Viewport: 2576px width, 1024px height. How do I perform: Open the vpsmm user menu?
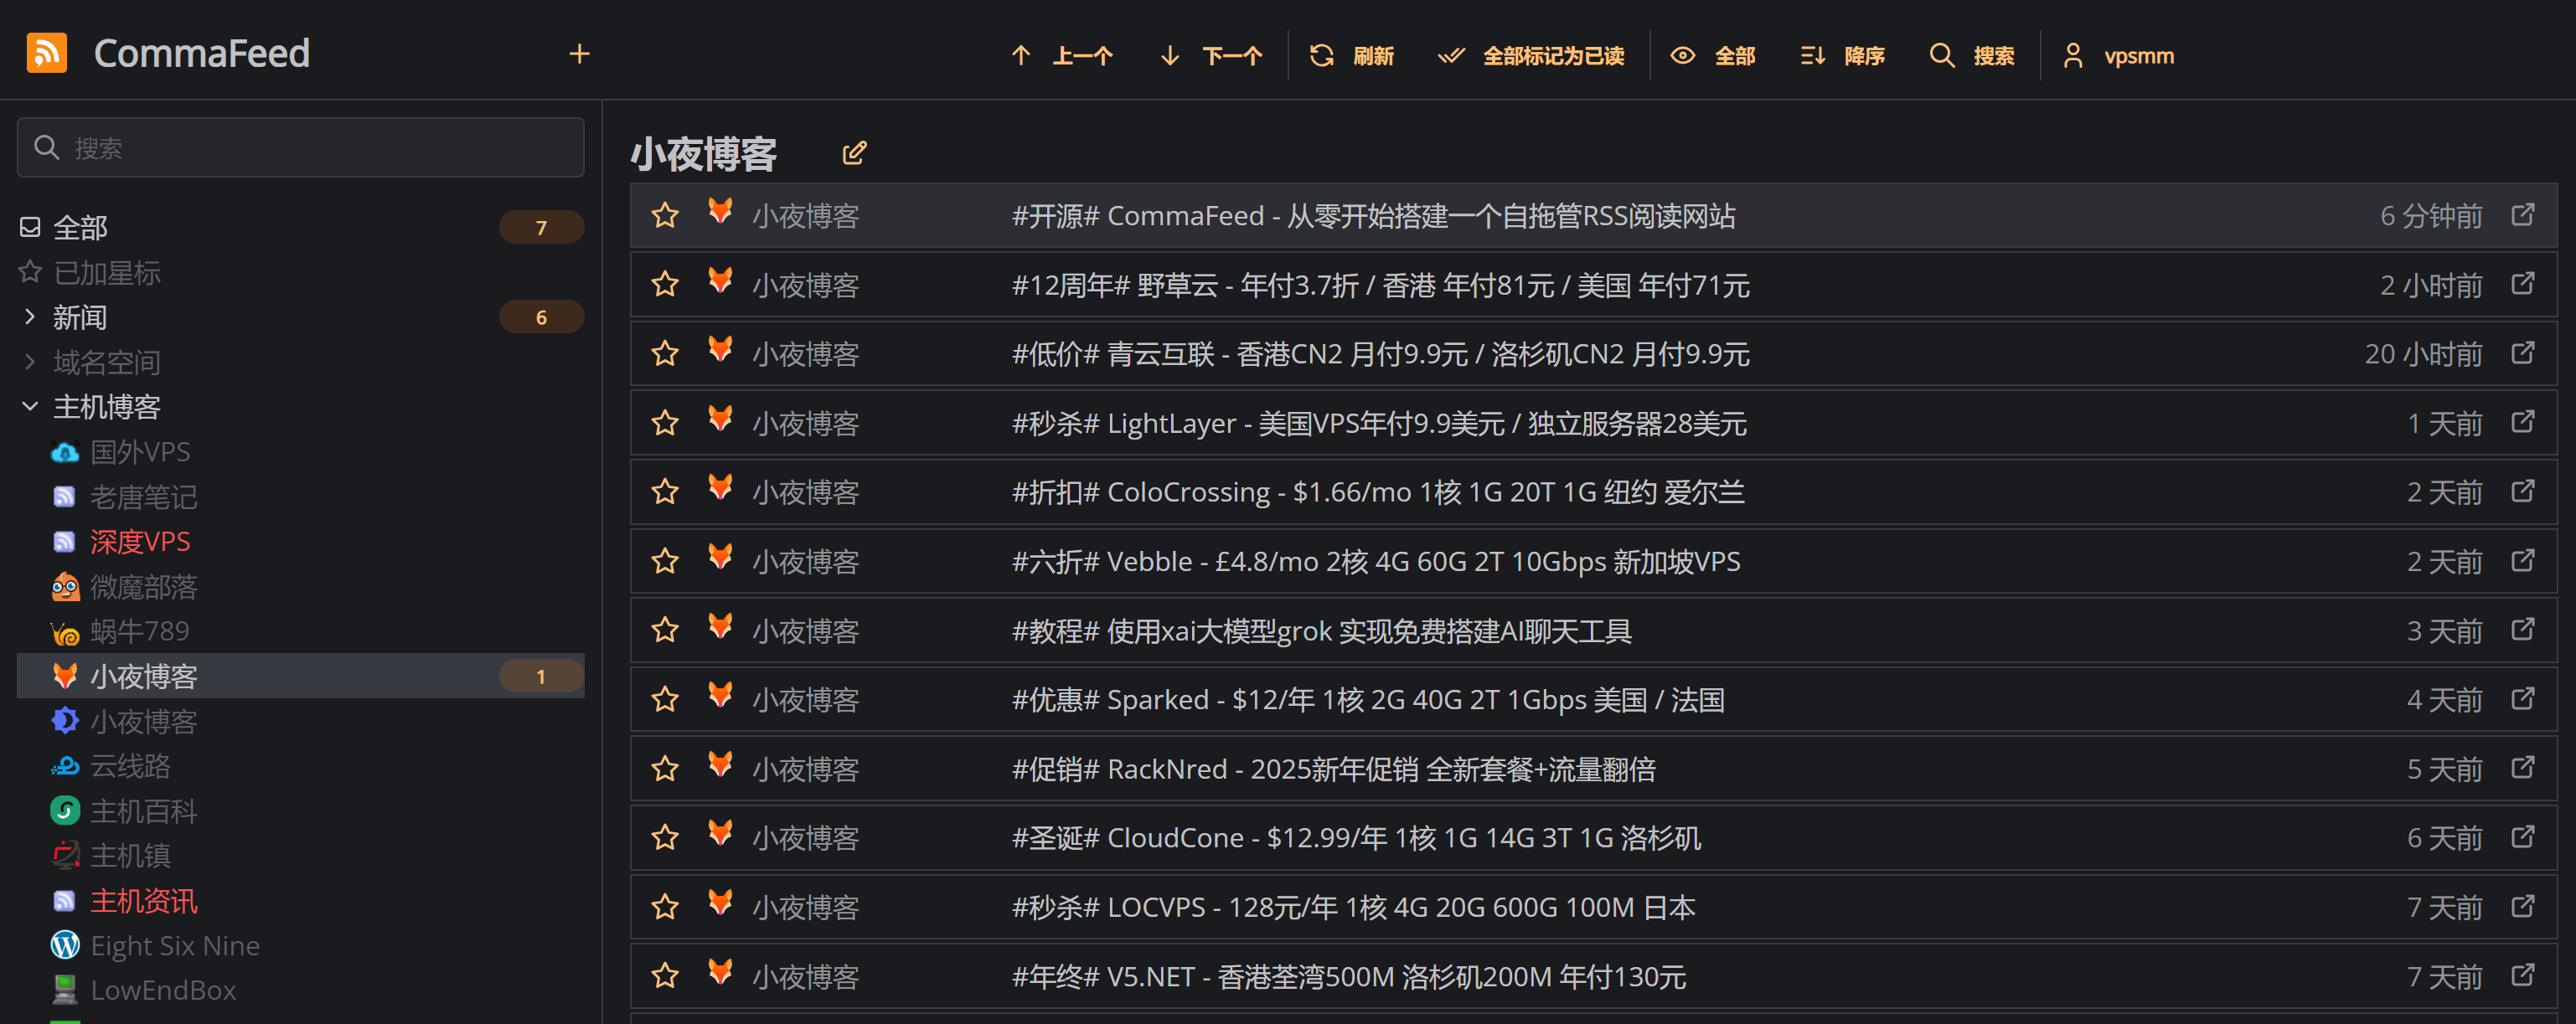point(2119,56)
